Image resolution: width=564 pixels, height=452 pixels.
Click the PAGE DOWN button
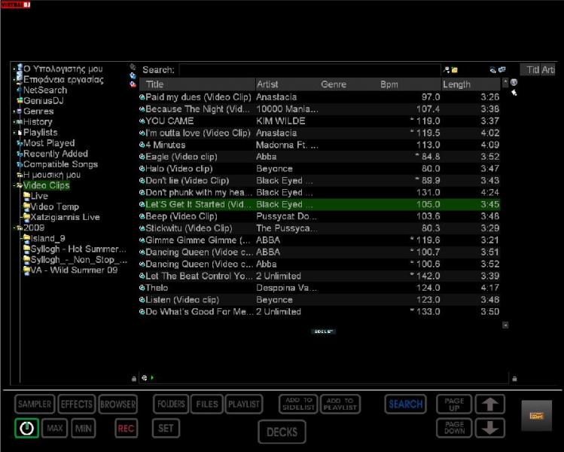pyautogui.click(x=454, y=428)
